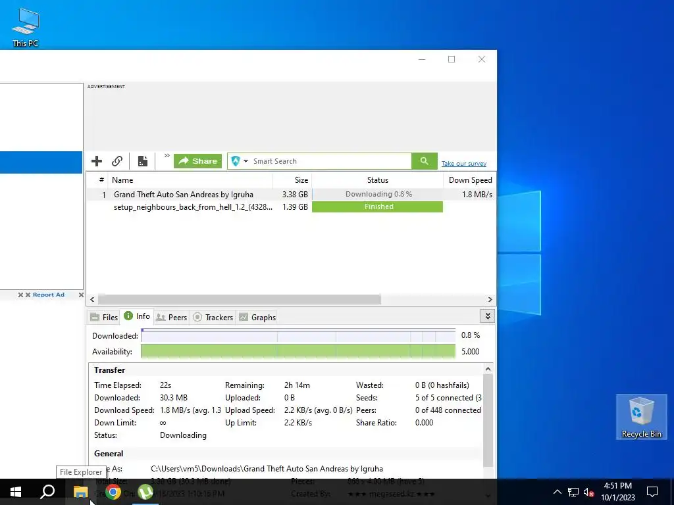Switch to the Trackers tab
Screen dimensions: 674x505
pyautogui.click(x=213, y=317)
